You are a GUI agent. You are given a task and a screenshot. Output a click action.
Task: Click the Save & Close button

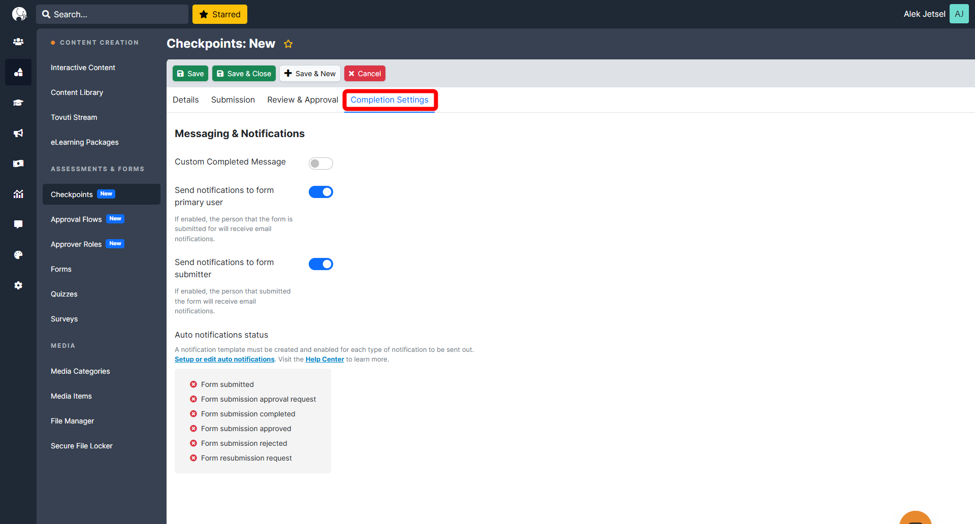coord(244,74)
